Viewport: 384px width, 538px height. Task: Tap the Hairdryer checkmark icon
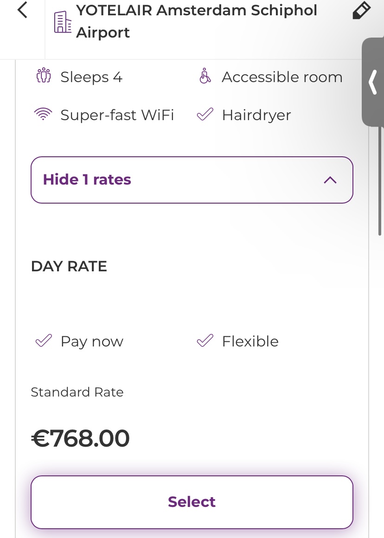pyautogui.click(x=205, y=114)
